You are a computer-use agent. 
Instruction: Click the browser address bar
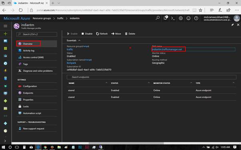pos(113,10)
